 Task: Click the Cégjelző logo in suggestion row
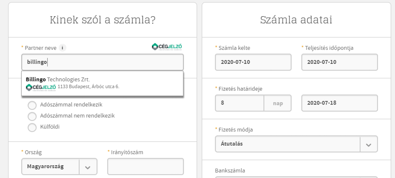coord(41,87)
